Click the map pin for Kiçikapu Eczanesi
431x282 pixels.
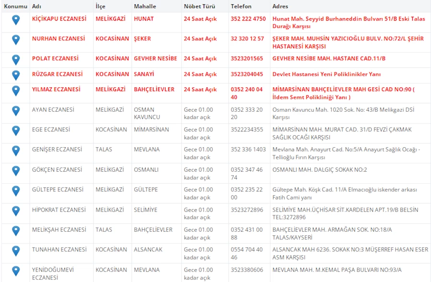click(16, 20)
